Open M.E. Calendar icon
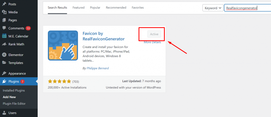Screen dimensions: 271x117 point(4,36)
